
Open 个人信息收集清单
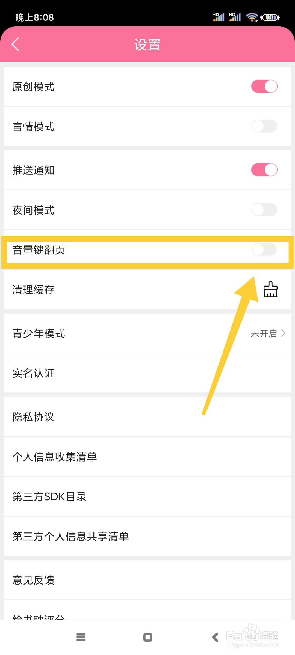click(x=55, y=457)
